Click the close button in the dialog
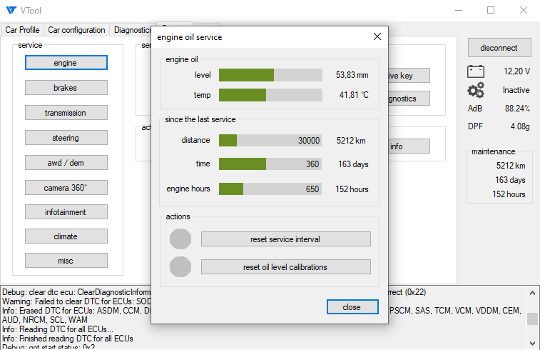Screen dimensions: 540x350 [352, 306]
